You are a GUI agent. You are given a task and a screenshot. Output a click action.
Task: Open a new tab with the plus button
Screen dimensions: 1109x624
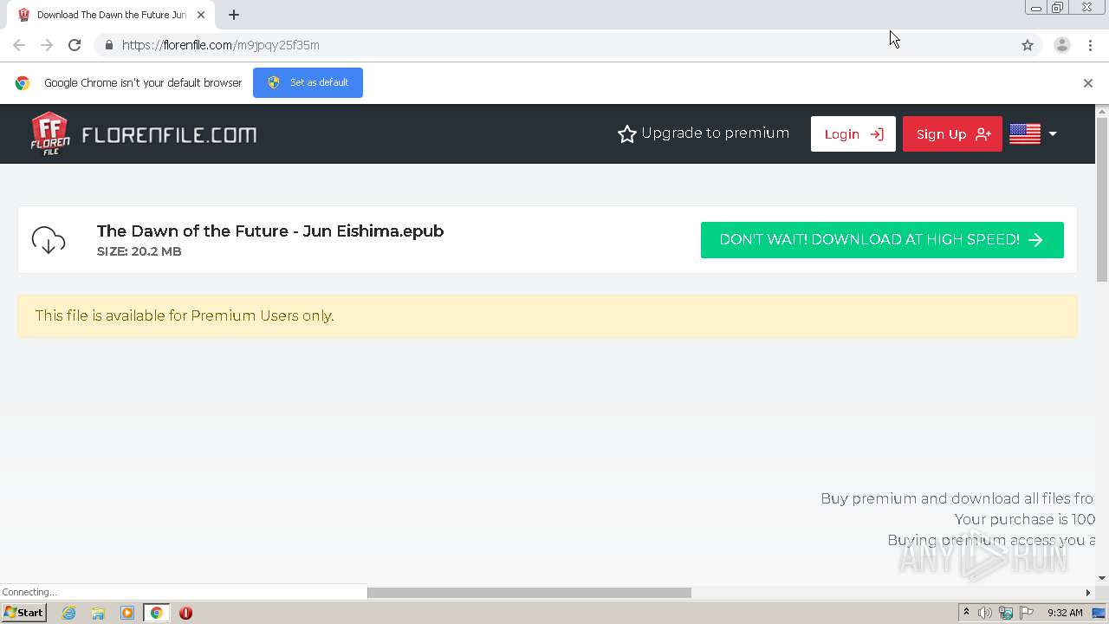point(234,15)
